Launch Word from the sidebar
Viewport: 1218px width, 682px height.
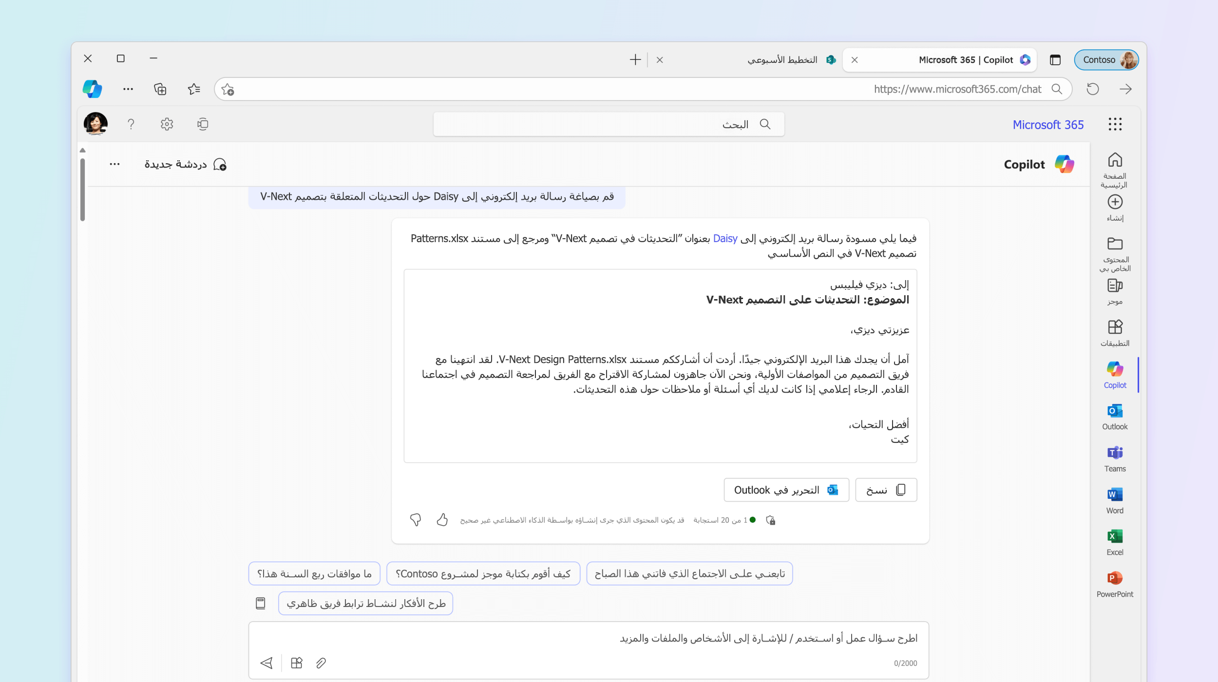point(1115,501)
